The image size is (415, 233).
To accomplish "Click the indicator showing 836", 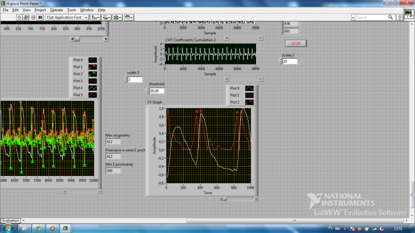I will pyautogui.click(x=291, y=24).
